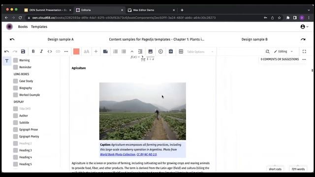Open browser extensions puzzle icon
Image resolution: width=315 pixels, height=177 pixels.
(288, 18)
